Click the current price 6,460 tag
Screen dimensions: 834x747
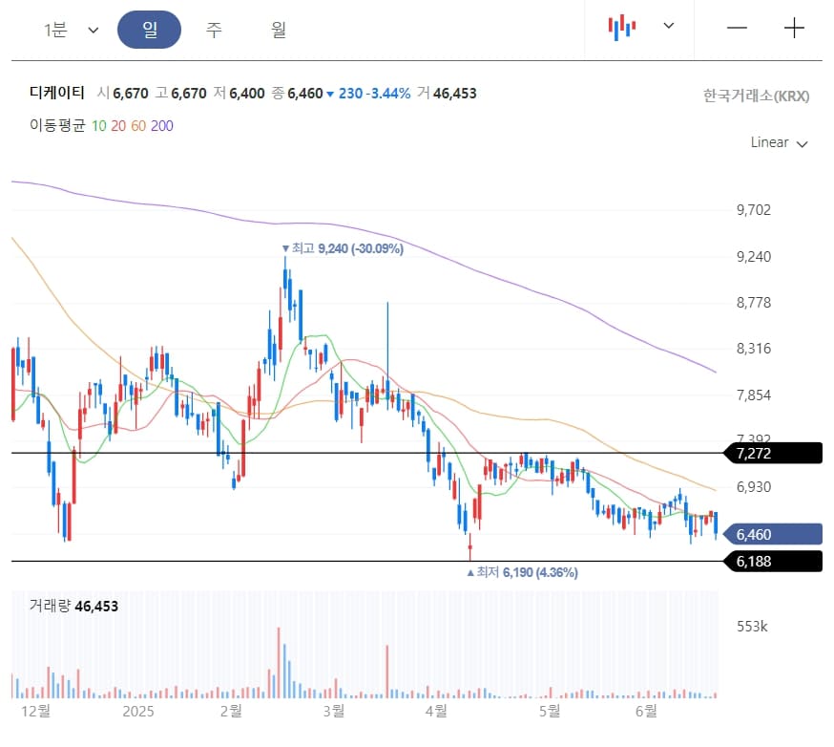pyautogui.click(x=773, y=535)
